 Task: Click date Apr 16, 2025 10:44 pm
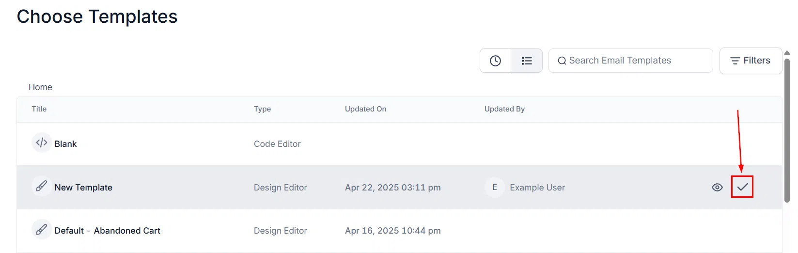coord(393,231)
